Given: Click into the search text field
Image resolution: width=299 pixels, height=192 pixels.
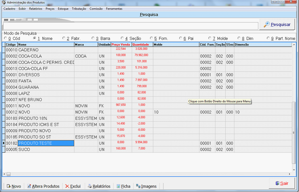Looking at the screenshot, I should pos(130,26).
